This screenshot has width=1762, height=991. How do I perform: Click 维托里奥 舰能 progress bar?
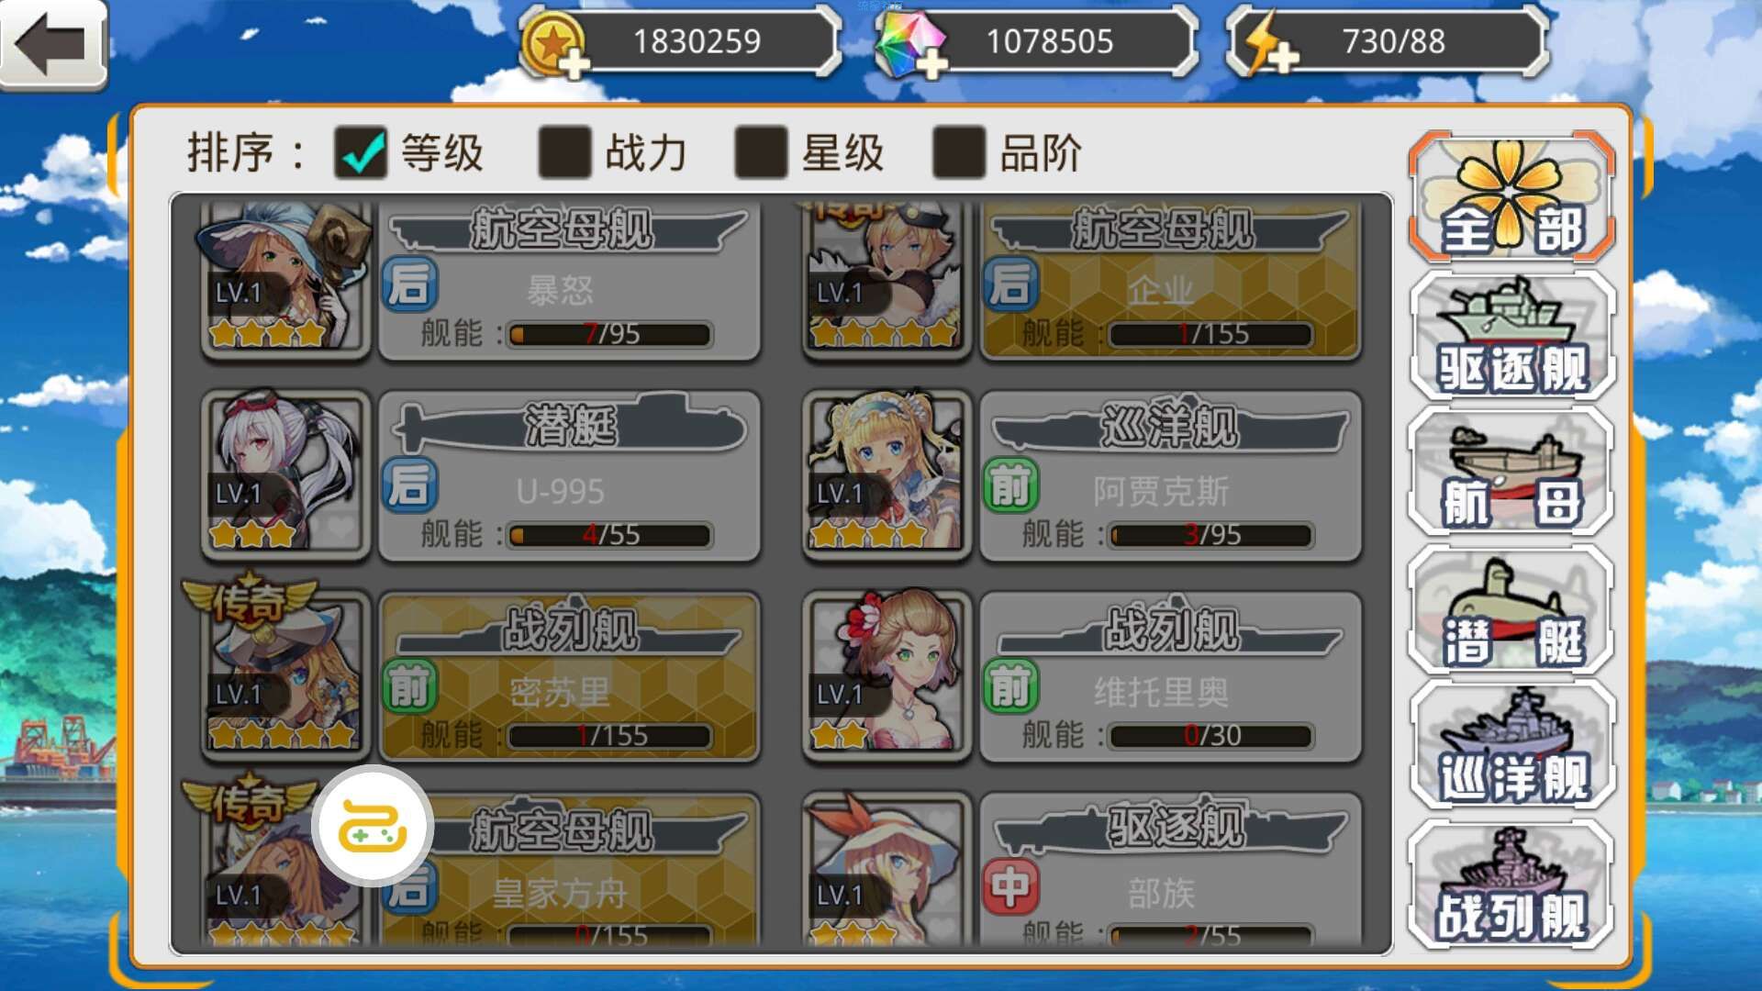[1211, 735]
